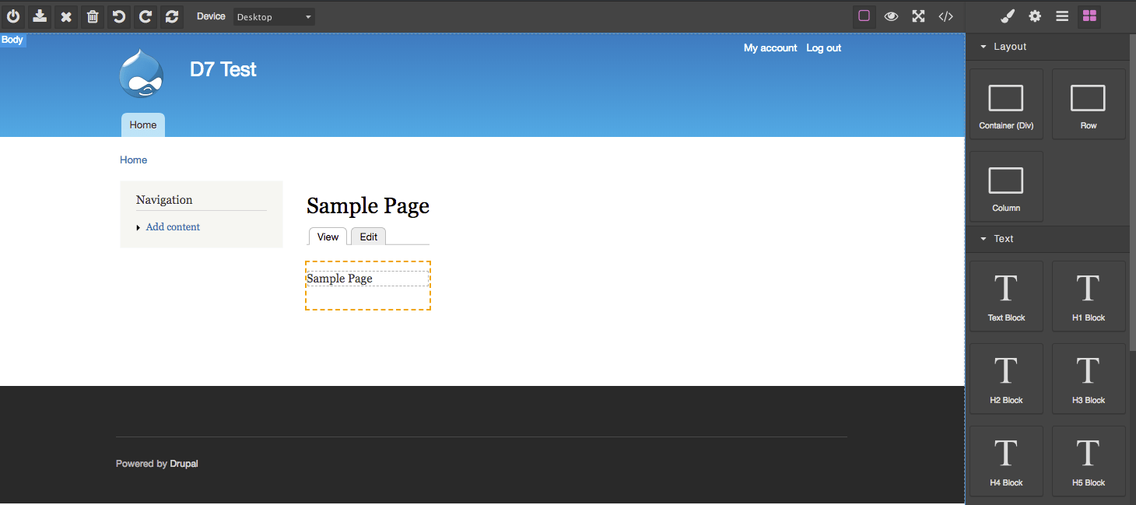1136x505 pixels.
Task: Exit the builder with the power icon
Action: pyautogui.click(x=13, y=16)
